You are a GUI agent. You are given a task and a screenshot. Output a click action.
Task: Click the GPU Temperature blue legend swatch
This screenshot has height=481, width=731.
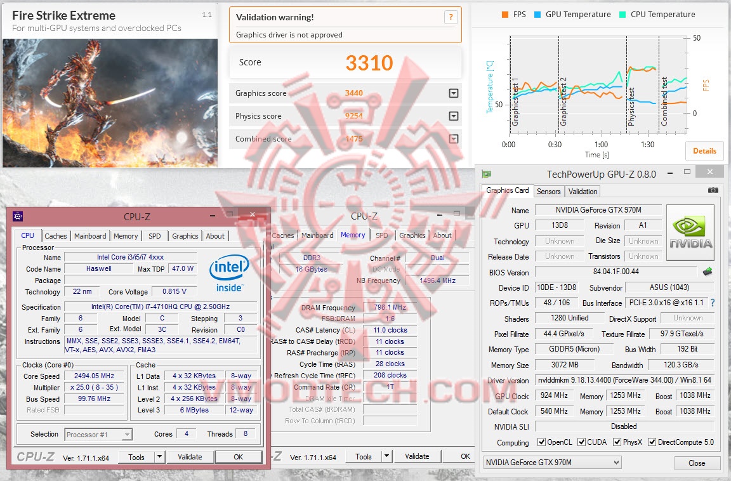(x=537, y=15)
